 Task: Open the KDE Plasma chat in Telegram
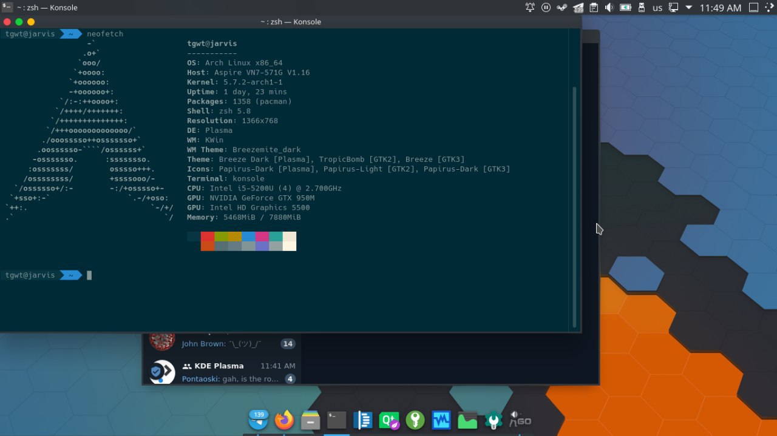[x=222, y=372]
